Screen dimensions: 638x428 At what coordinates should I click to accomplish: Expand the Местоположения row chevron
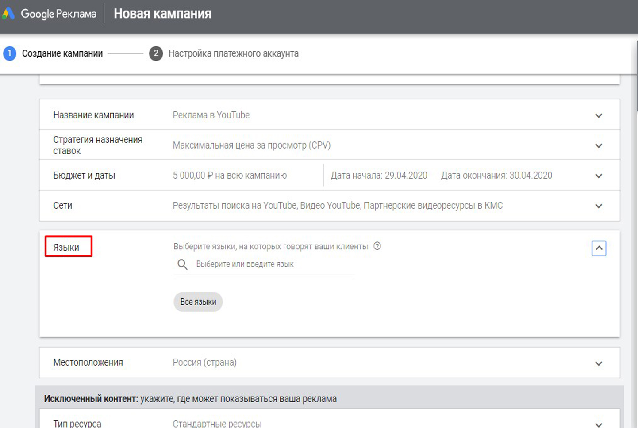click(599, 363)
